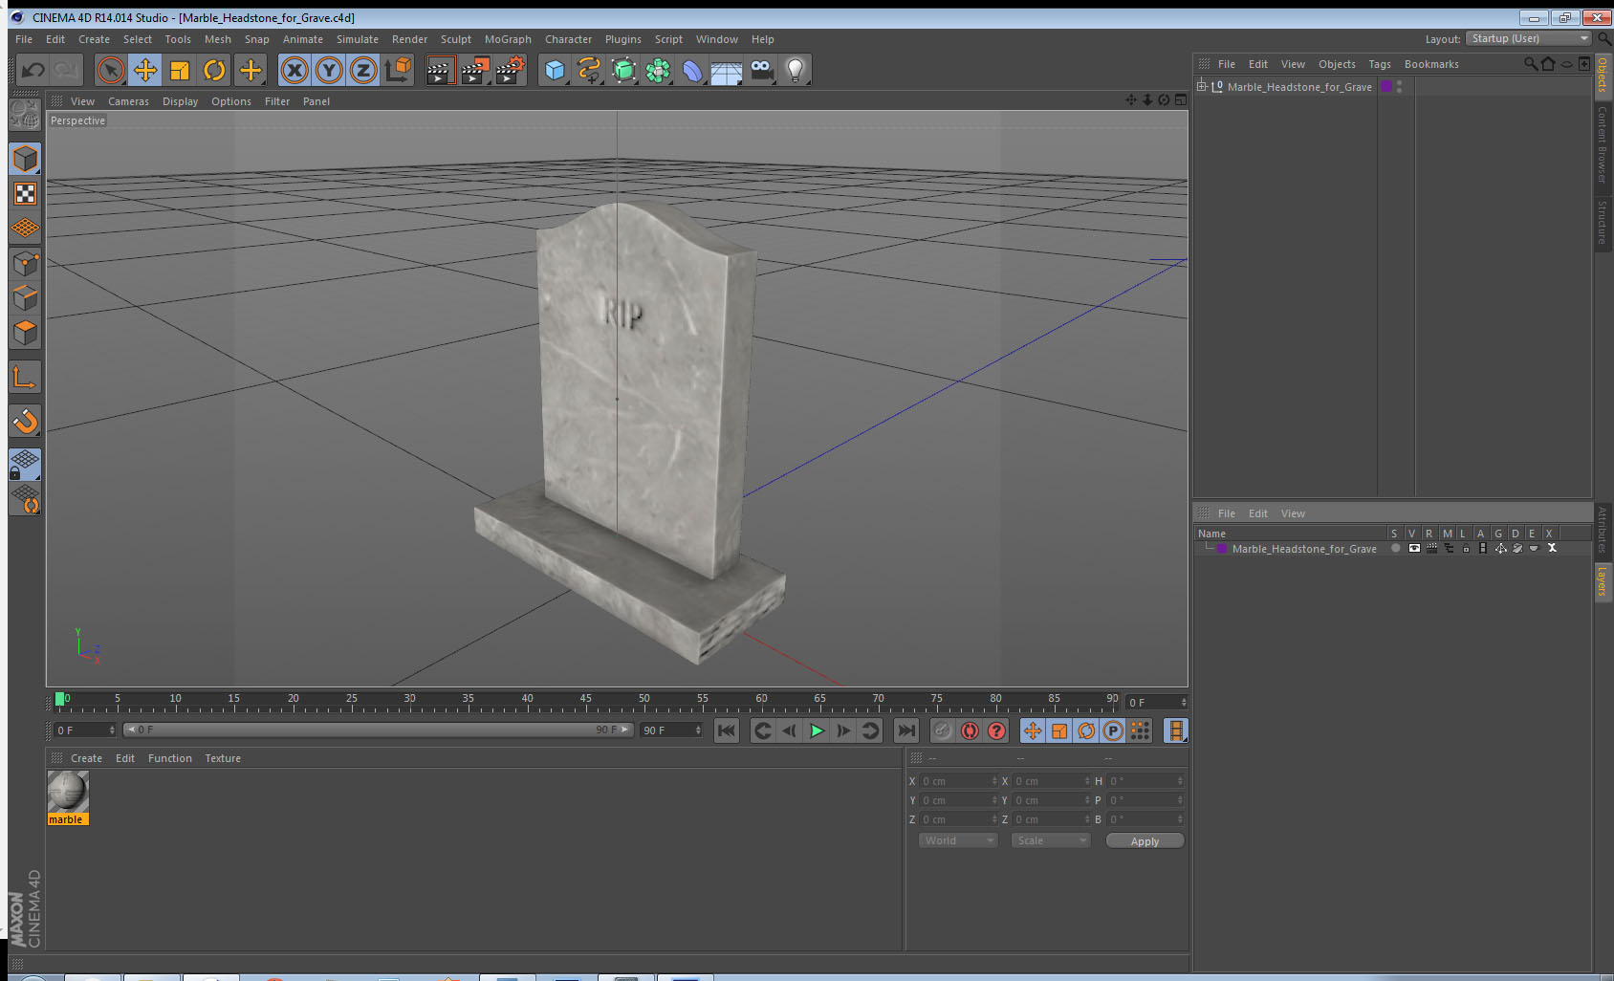
Task: Click the record active objects button
Action: (943, 730)
